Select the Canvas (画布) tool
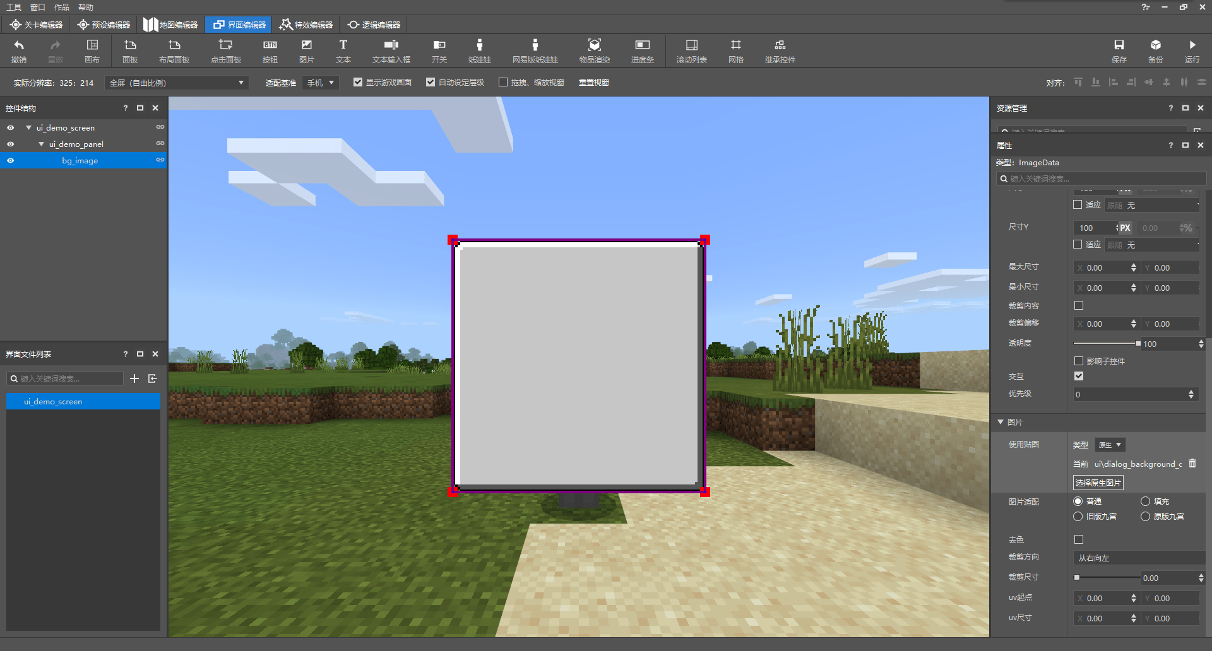This screenshot has width=1212, height=651. click(92, 51)
